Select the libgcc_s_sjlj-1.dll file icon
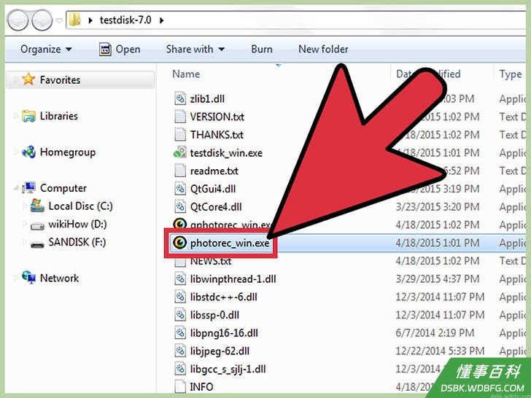Image resolution: width=531 pixels, height=398 pixels. pyautogui.click(x=180, y=369)
